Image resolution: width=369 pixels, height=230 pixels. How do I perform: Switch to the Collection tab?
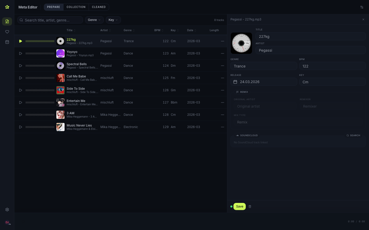[76, 7]
